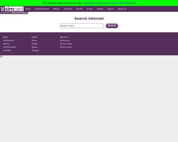Open the News menu item in navbar

28,9
